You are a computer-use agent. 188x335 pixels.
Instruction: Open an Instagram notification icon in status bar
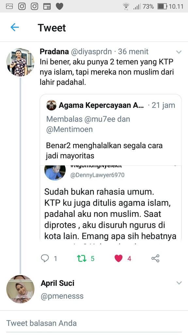pos(22,6)
